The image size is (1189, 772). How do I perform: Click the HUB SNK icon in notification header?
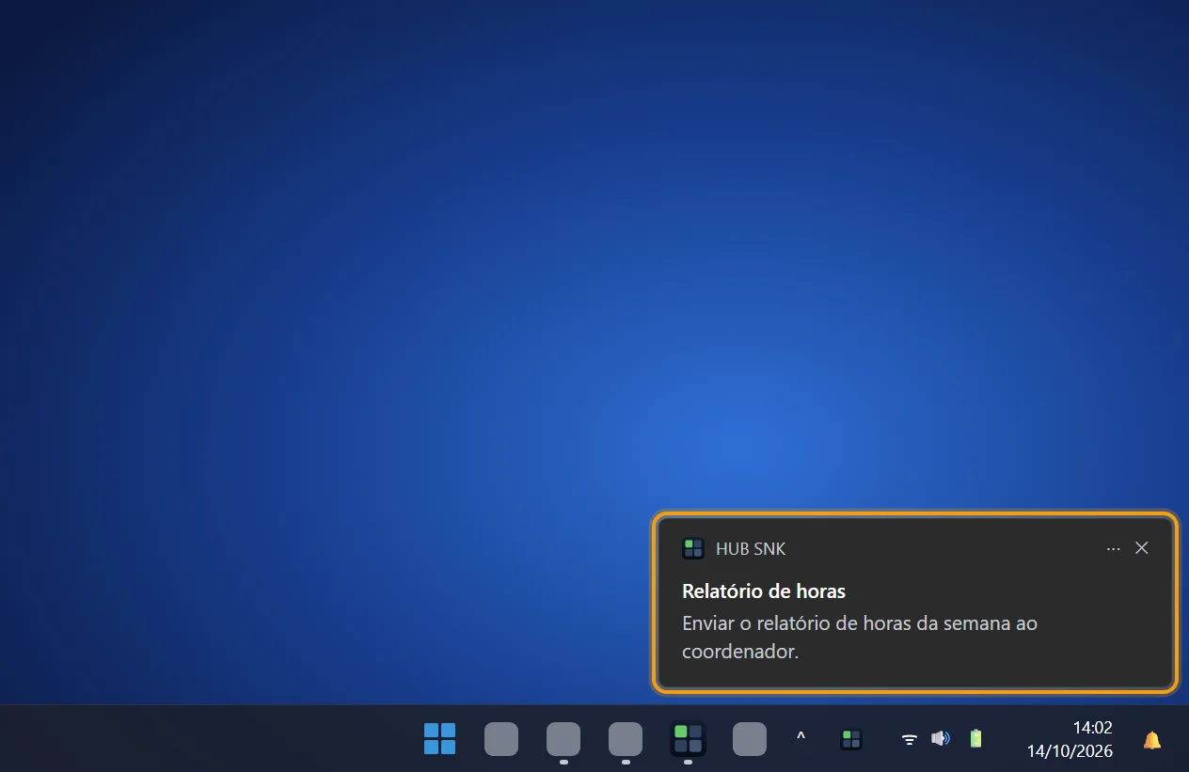pos(693,548)
